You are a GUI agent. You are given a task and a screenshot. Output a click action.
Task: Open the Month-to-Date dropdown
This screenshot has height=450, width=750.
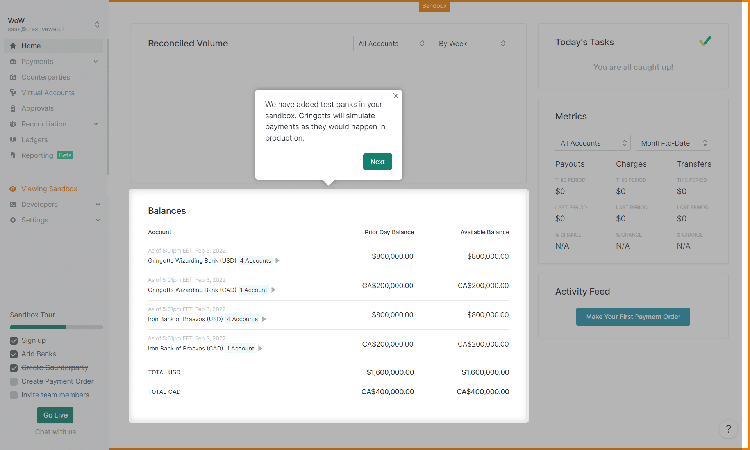point(673,143)
